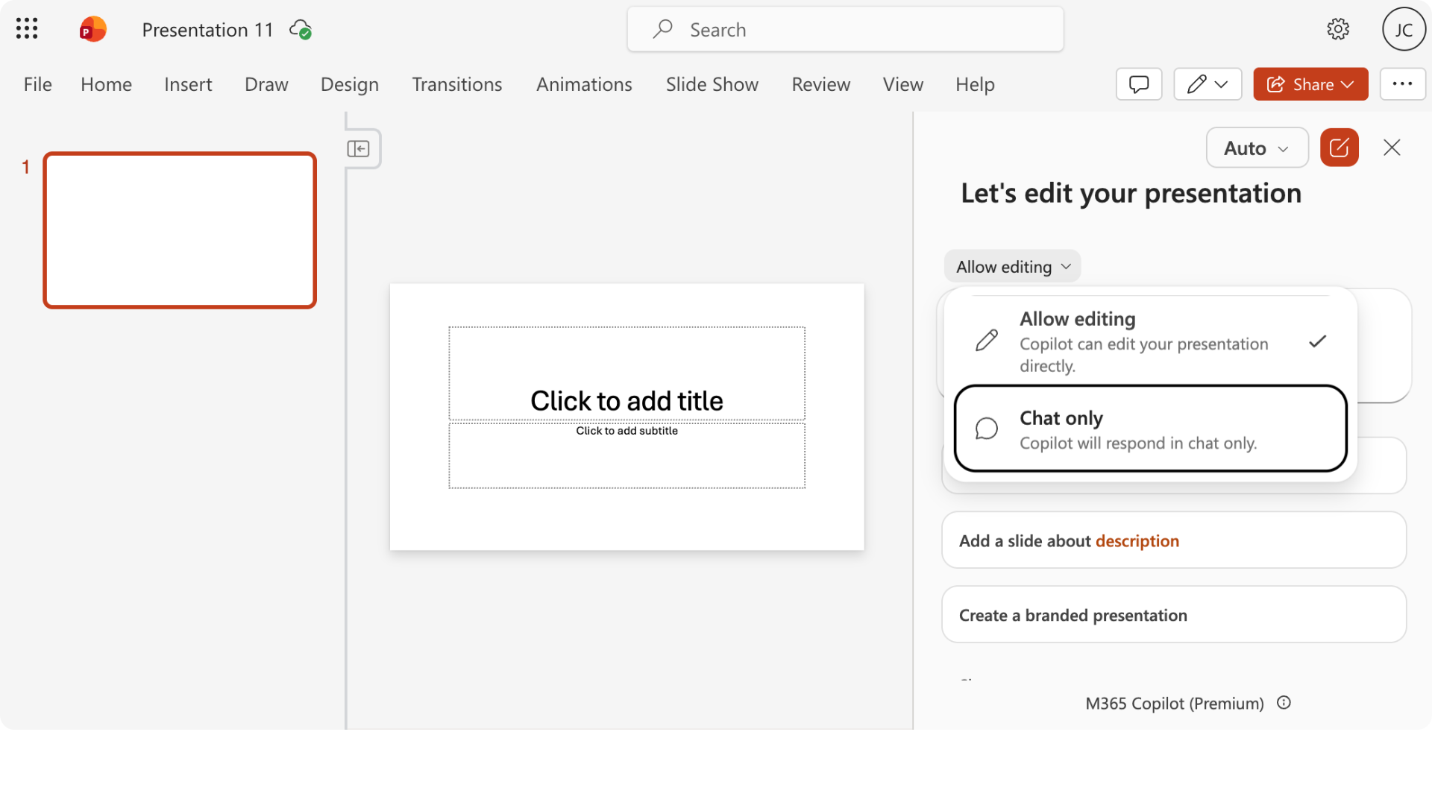1432x805 pixels.
Task: Select the Allow editing option
Action: (1150, 341)
